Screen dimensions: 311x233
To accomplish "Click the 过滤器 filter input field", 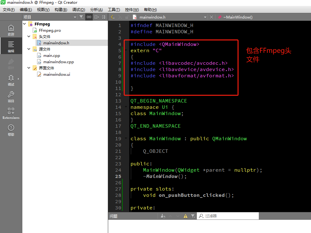I will tap(228, 216).
